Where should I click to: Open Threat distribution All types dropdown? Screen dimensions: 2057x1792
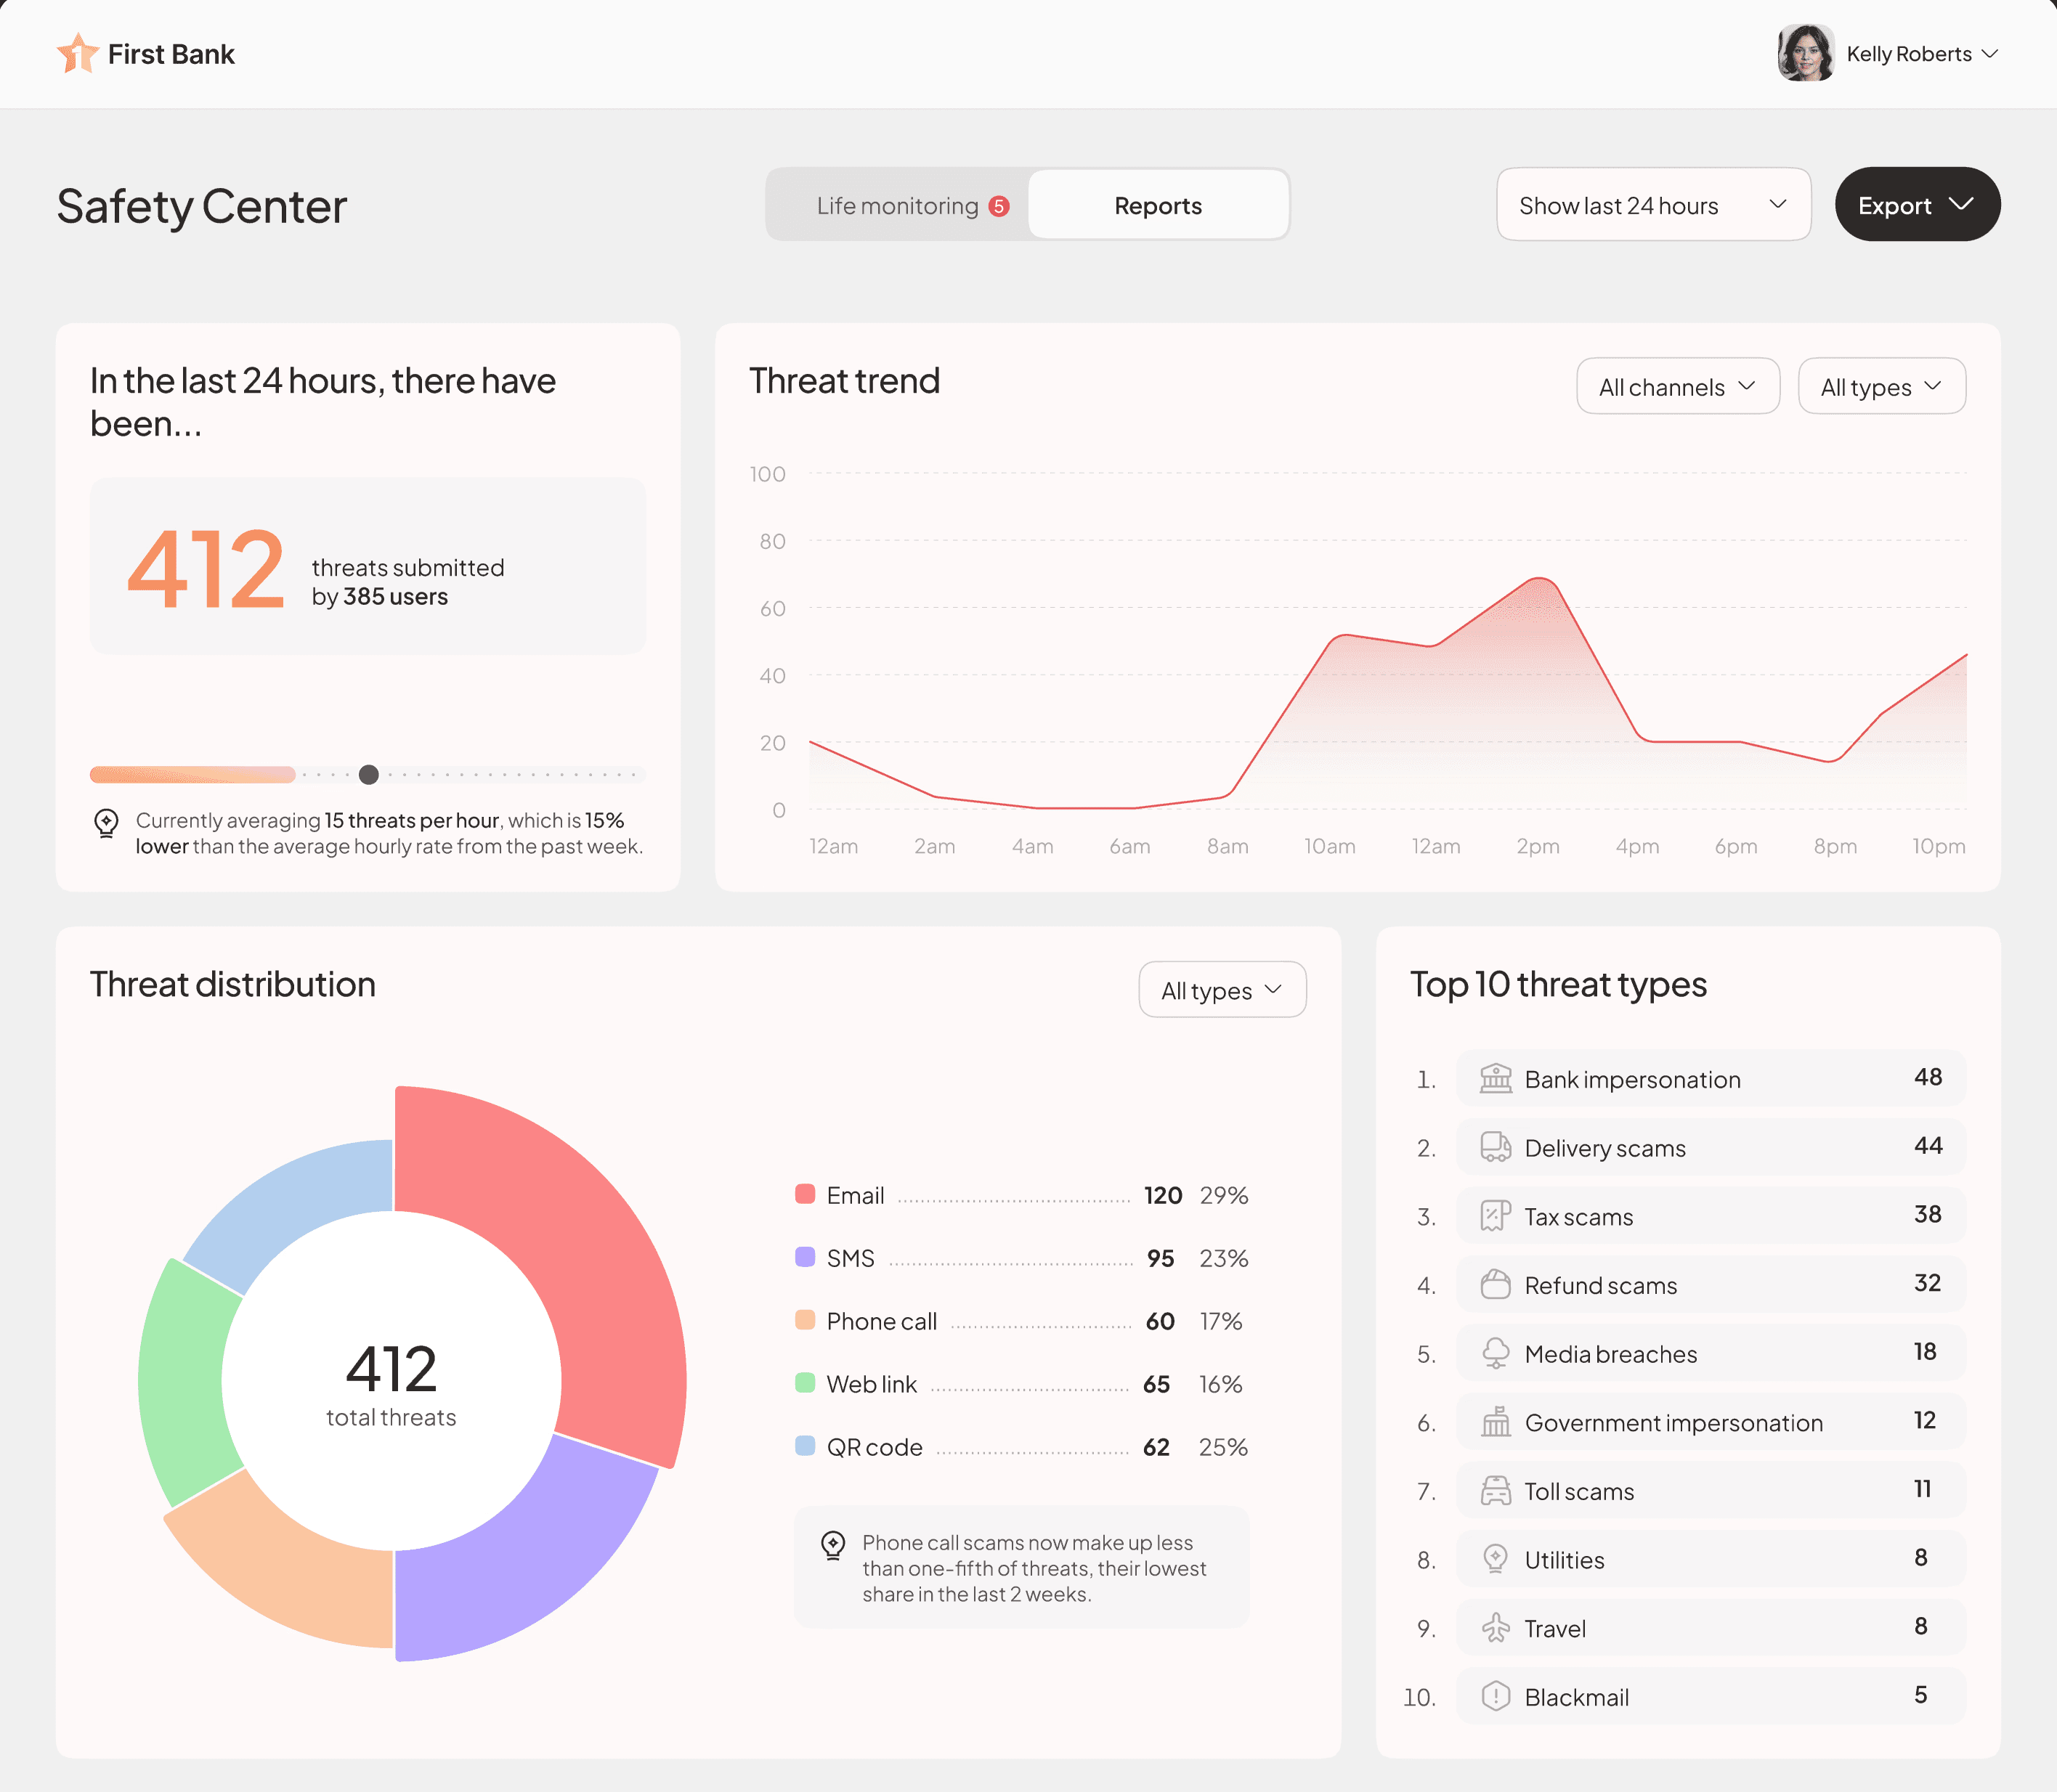tap(1220, 990)
